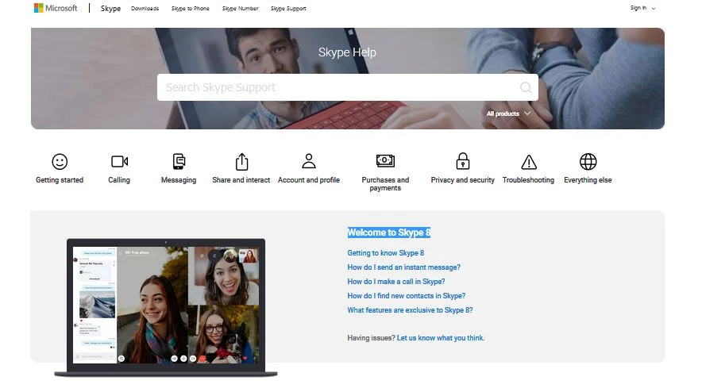
Task: Expand the Sign in dropdown arrow
Action: tap(654, 9)
